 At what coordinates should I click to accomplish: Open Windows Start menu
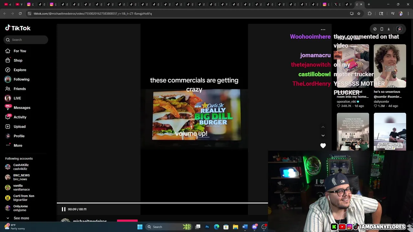[x=140, y=227]
